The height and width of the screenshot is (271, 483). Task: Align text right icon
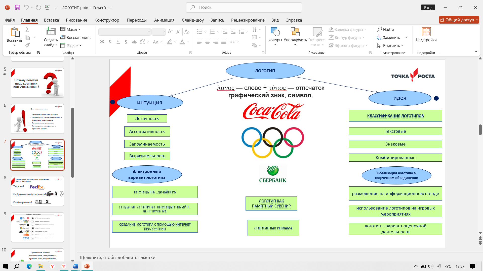point(216,42)
